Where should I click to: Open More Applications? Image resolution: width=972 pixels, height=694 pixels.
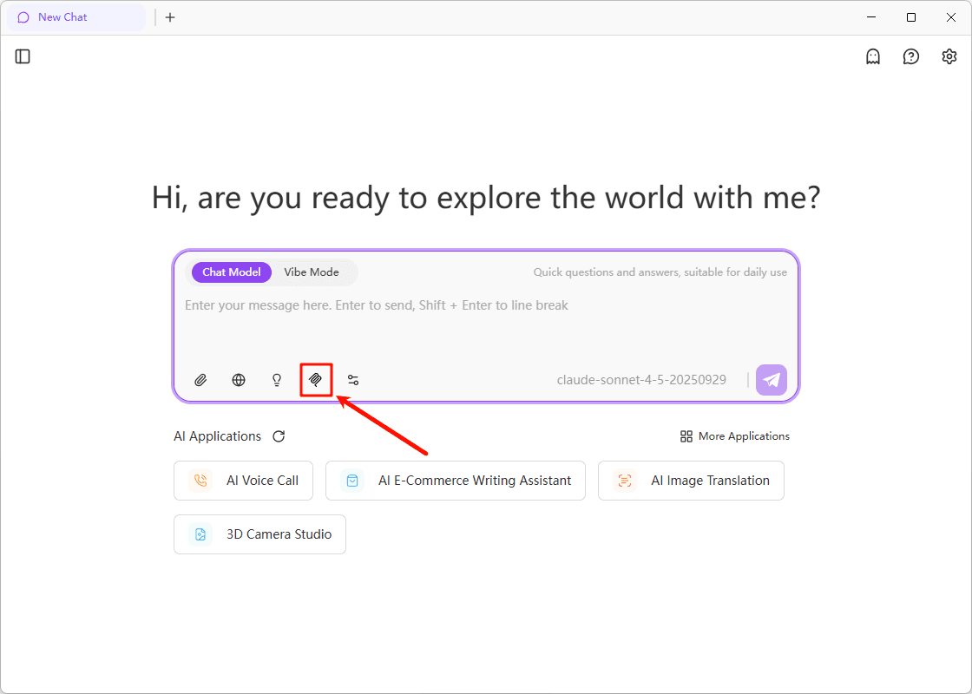click(x=734, y=435)
